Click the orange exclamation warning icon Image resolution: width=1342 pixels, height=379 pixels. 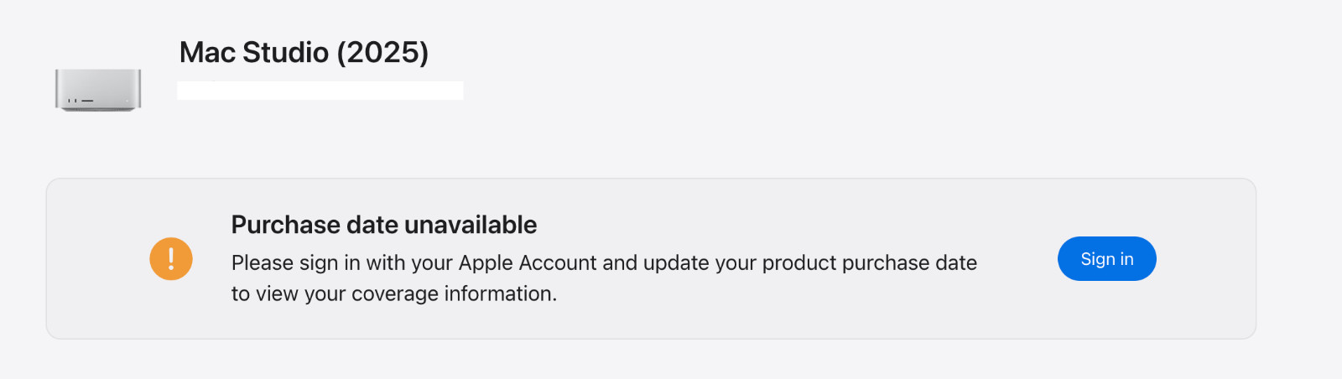171,258
